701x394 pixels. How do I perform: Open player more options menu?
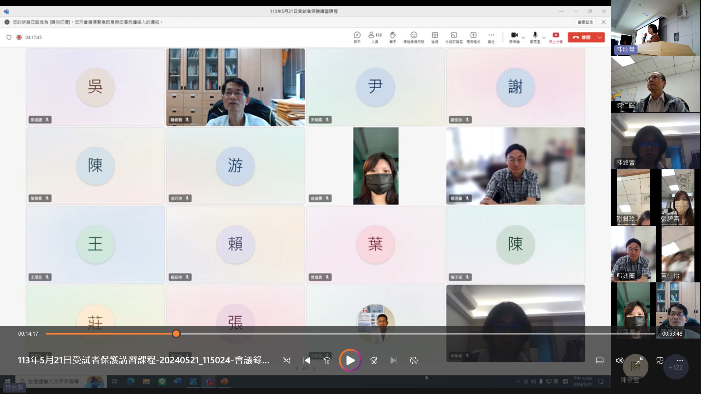(x=680, y=360)
